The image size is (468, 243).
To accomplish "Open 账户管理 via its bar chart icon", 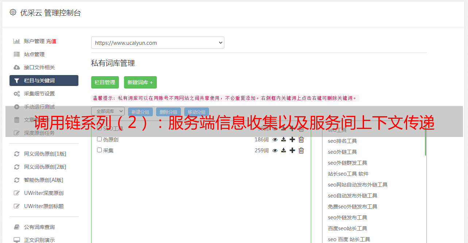I will tap(17, 41).
